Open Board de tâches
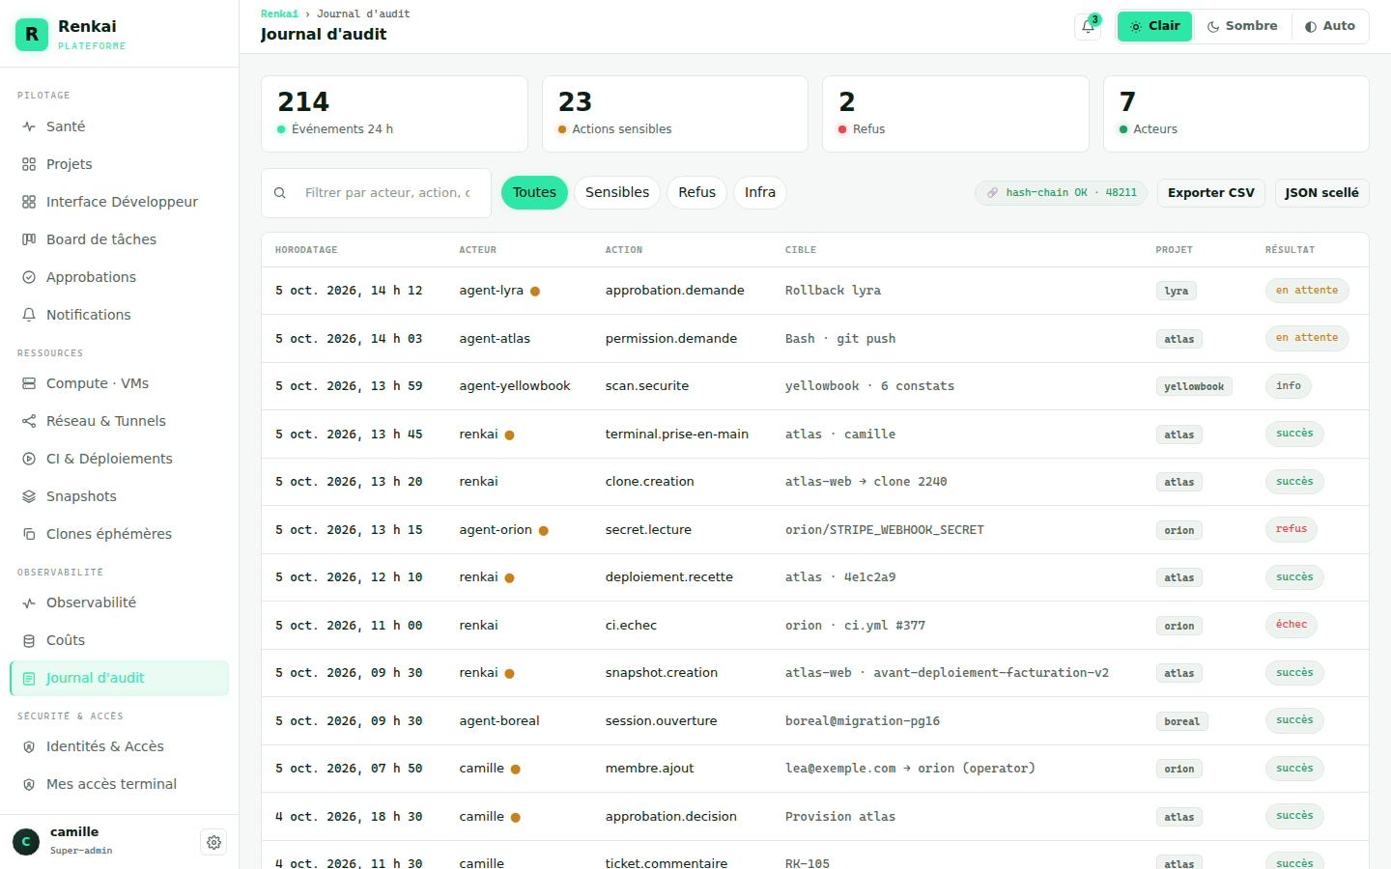This screenshot has height=869, width=1391. pyautogui.click(x=120, y=239)
